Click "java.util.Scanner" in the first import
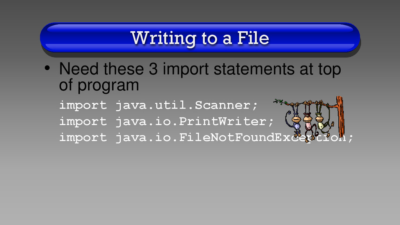400x225 pixels. point(183,105)
